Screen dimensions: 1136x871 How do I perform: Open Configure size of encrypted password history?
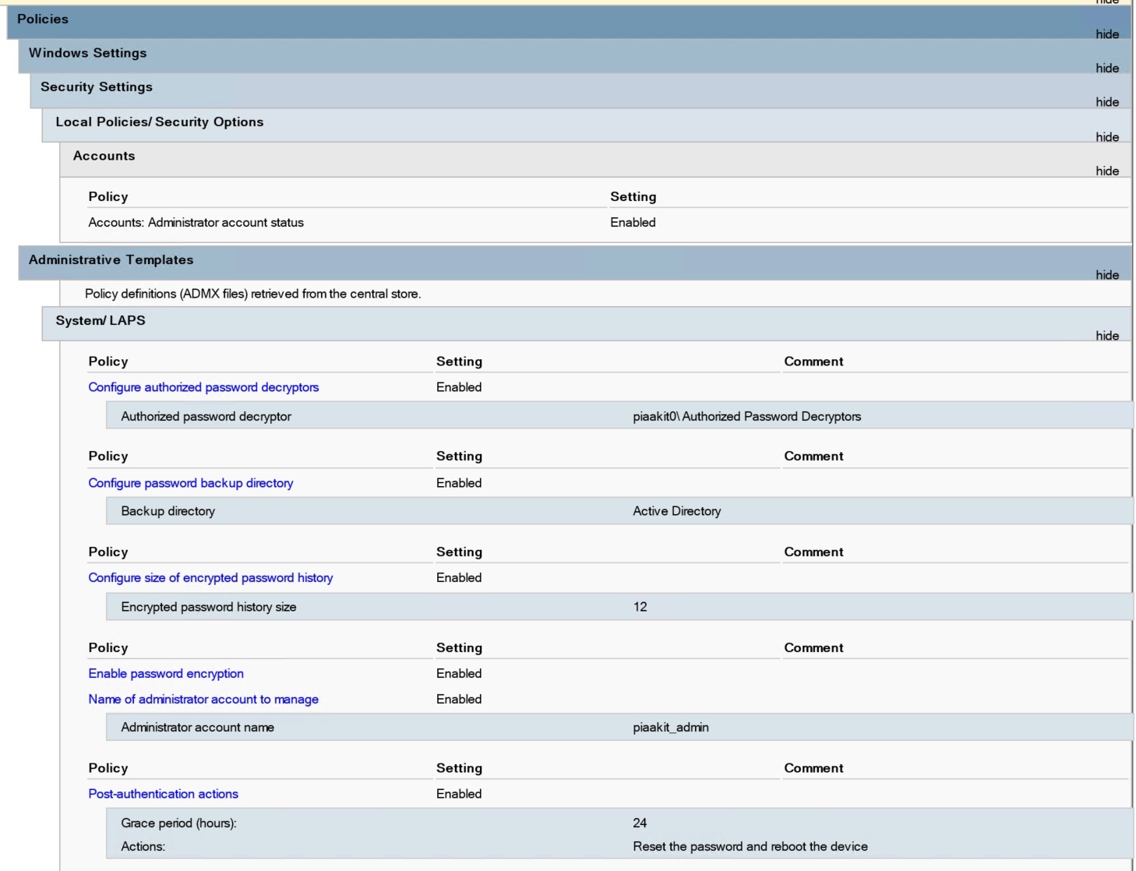point(210,578)
